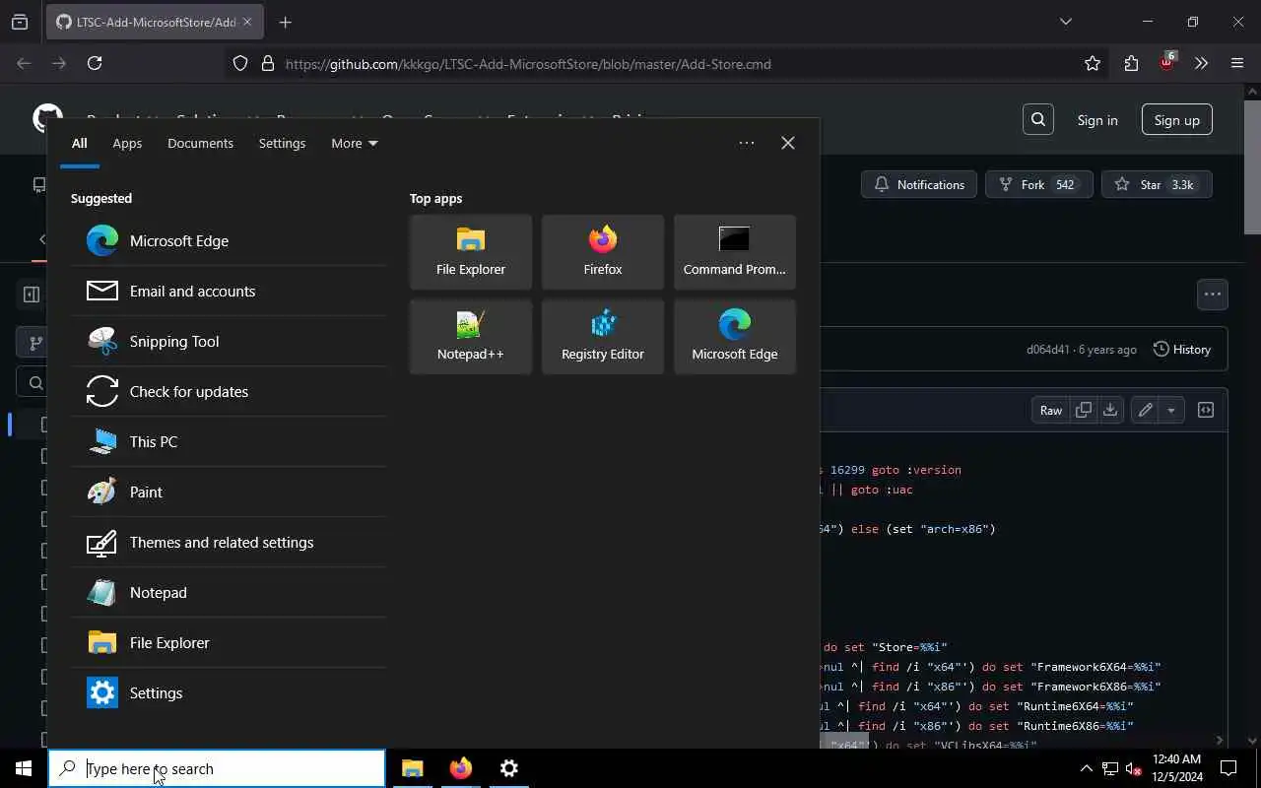
Task: Open Email and accounts suggestion
Action: (x=229, y=291)
